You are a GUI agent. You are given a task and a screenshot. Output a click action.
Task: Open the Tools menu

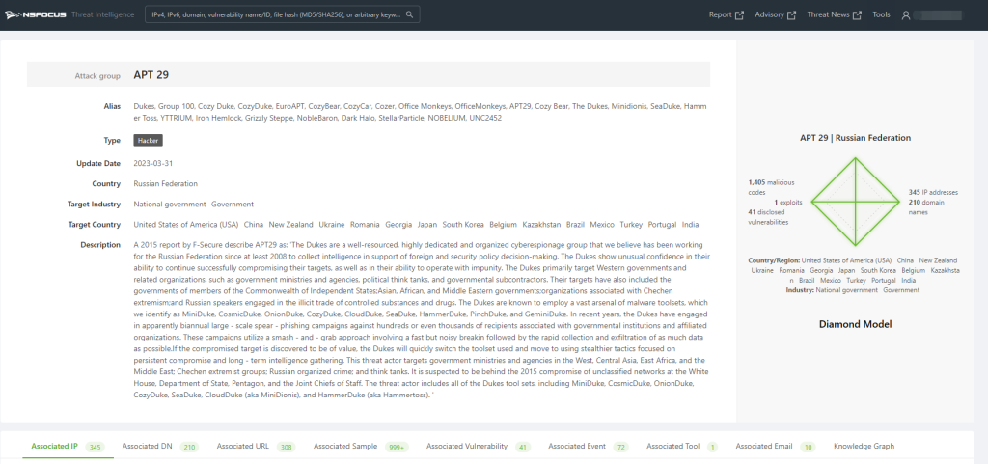[x=882, y=14]
